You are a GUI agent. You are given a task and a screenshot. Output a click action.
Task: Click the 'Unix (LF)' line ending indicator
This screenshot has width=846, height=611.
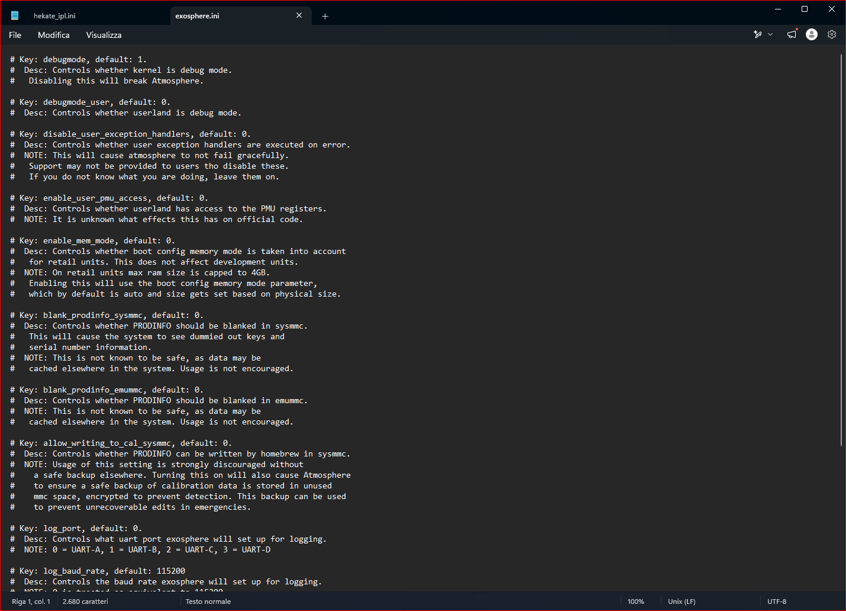click(x=682, y=602)
